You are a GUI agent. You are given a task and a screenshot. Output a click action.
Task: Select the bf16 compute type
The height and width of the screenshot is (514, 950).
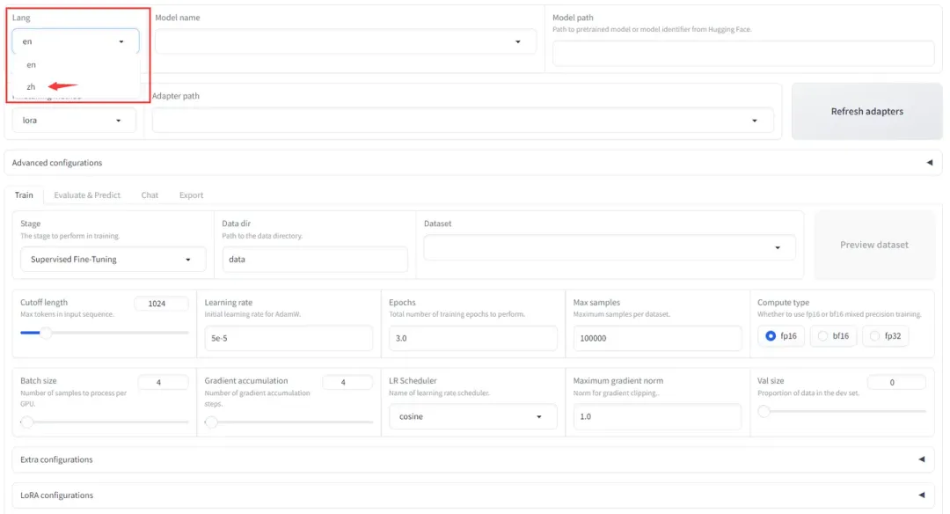click(833, 336)
